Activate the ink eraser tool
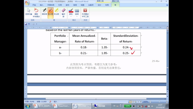This screenshot has width=193, height=109. coord(63,12)
